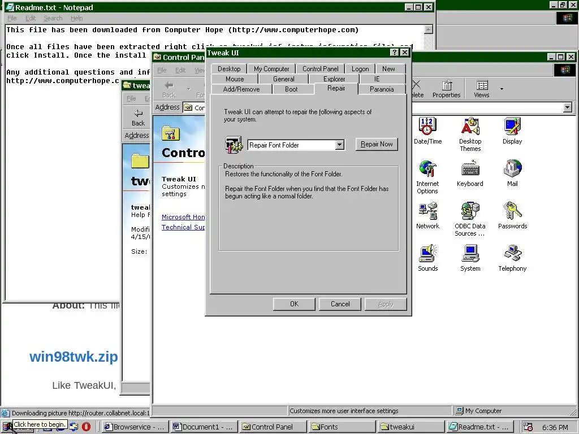Viewport: 579px width, 434px height.
Task: Open Control Panel window File menu
Action: (x=162, y=70)
